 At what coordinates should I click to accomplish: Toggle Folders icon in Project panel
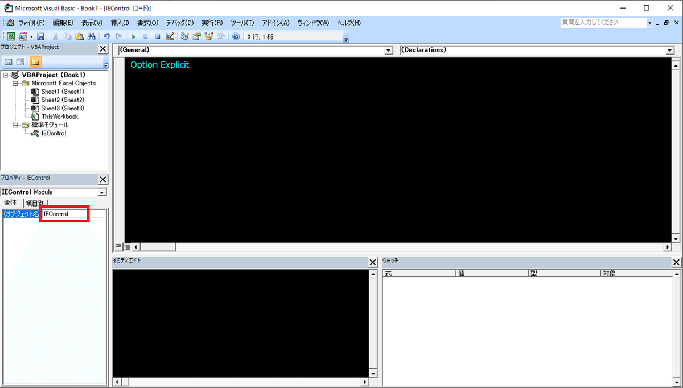click(x=35, y=62)
